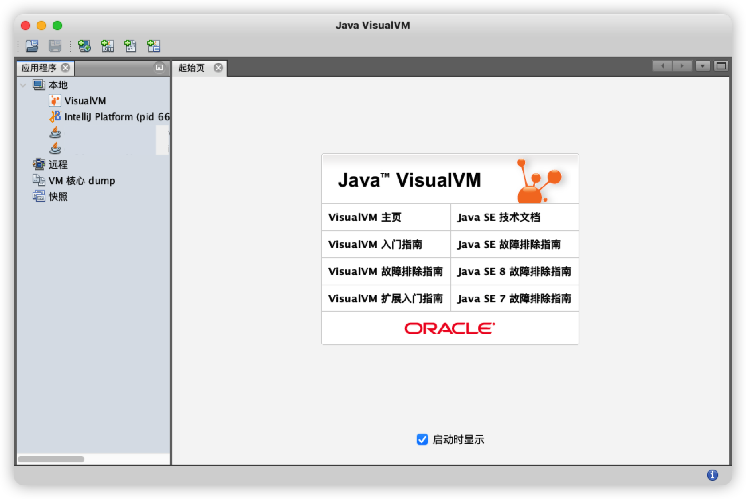Click the Add Remote Host toolbar icon

coord(84,46)
